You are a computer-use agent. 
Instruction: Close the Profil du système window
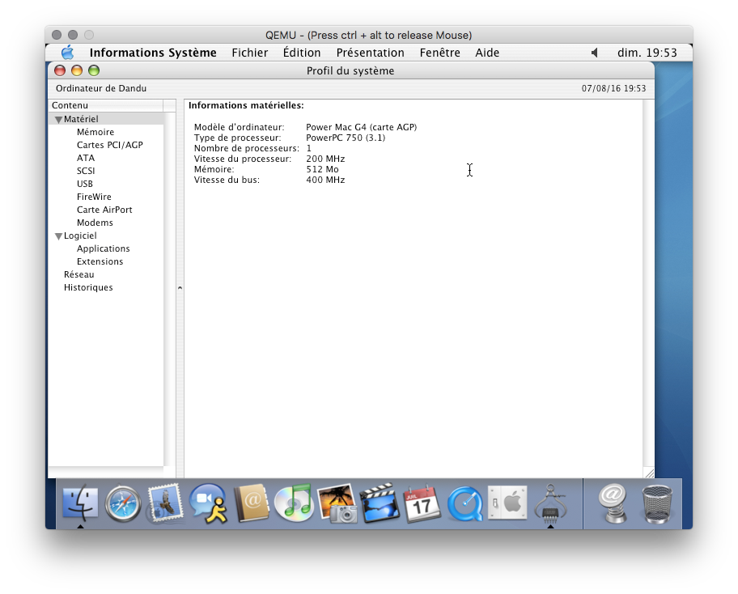(60, 70)
